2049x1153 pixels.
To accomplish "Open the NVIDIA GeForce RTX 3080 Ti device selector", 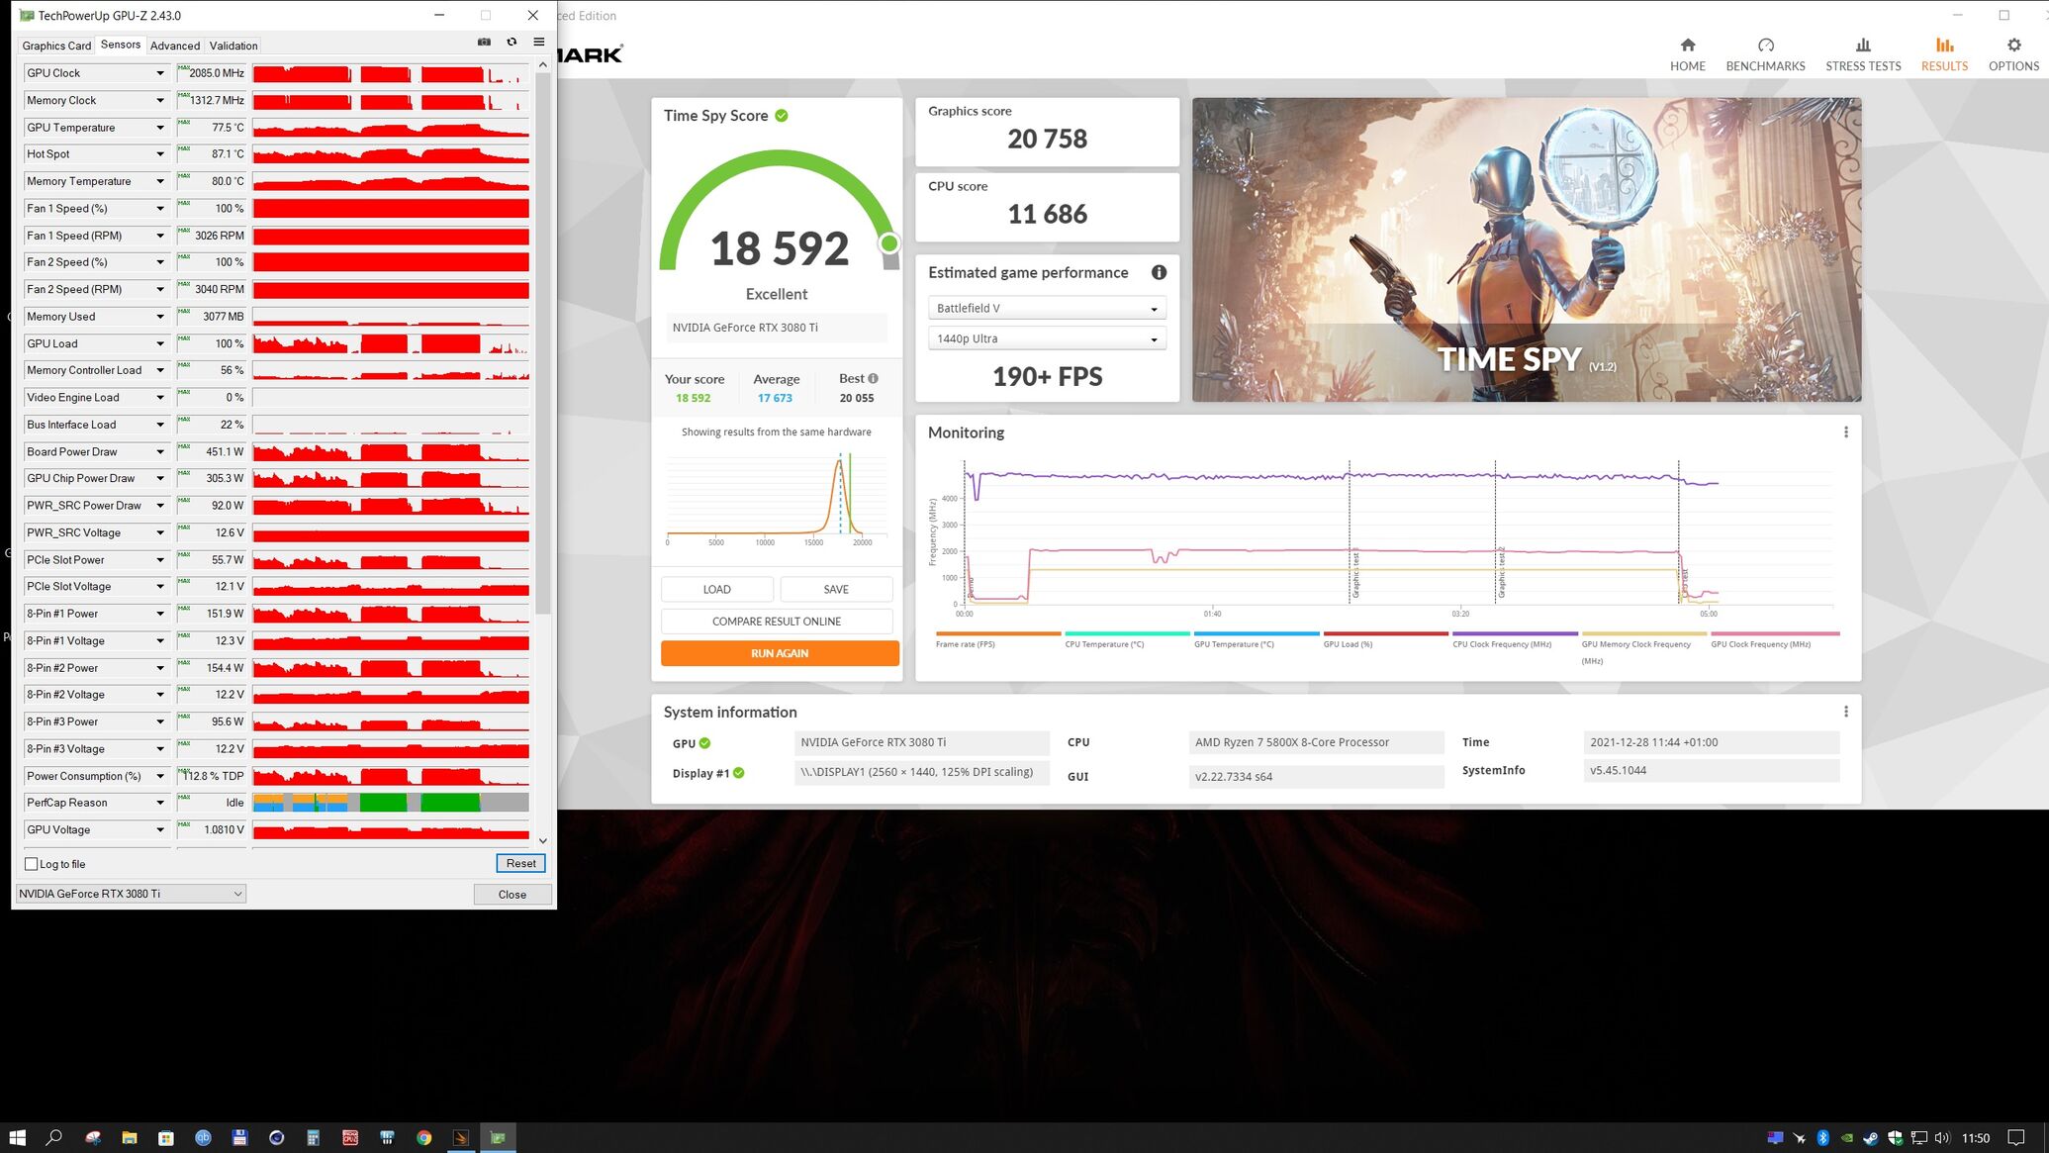I will click(131, 894).
